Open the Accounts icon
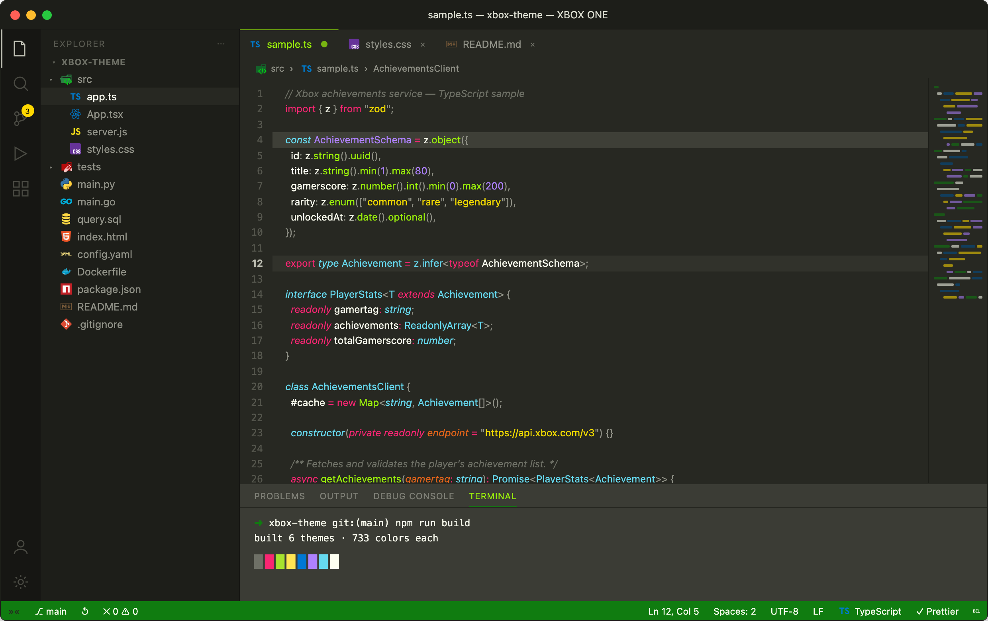This screenshot has width=988, height=621. pos(20,547)
